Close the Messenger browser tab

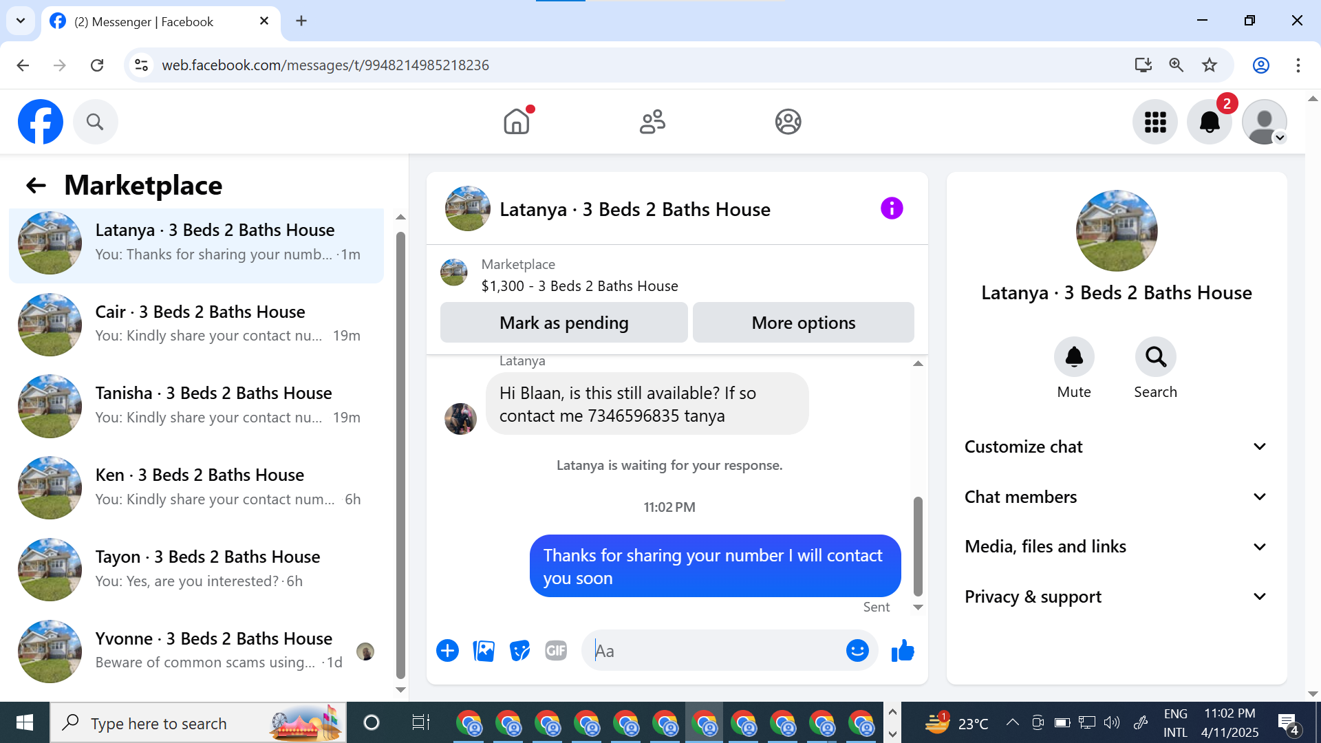(x=264, y=21)
